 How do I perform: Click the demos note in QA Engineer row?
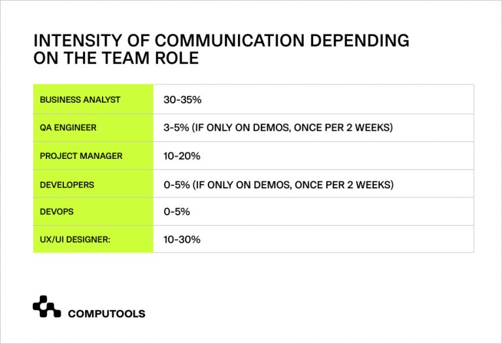coord(292,128)
